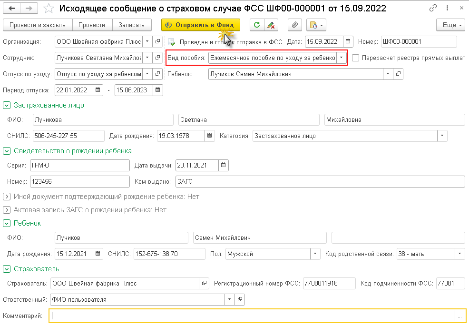469x326 pixels.
Task: Expand Иной документ подтверждающий рождение section
Action: pos(7,197)
